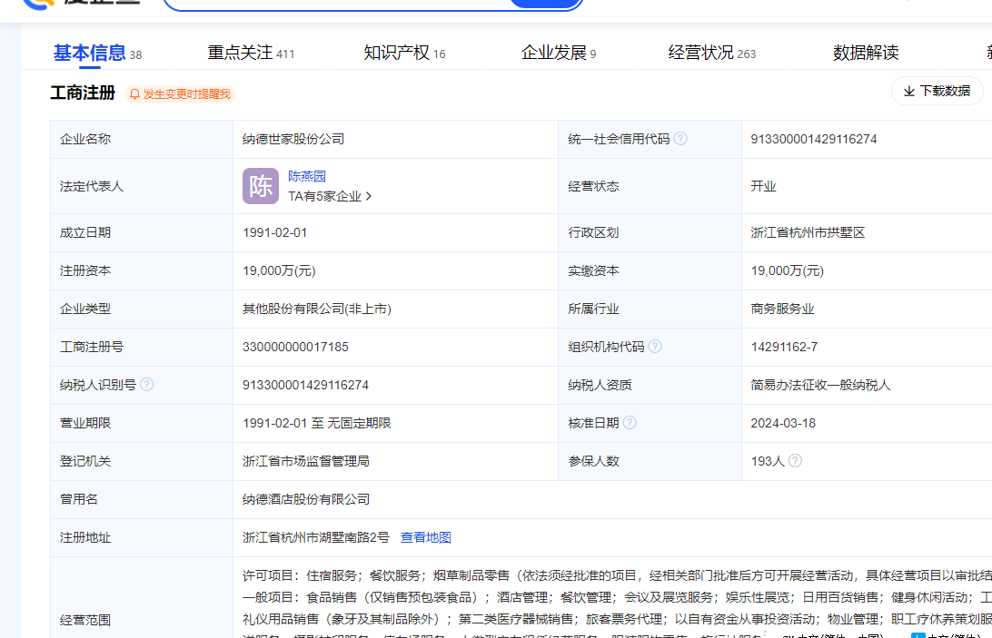
Task: Open help icon next to 核准日期
Action: 630,422
